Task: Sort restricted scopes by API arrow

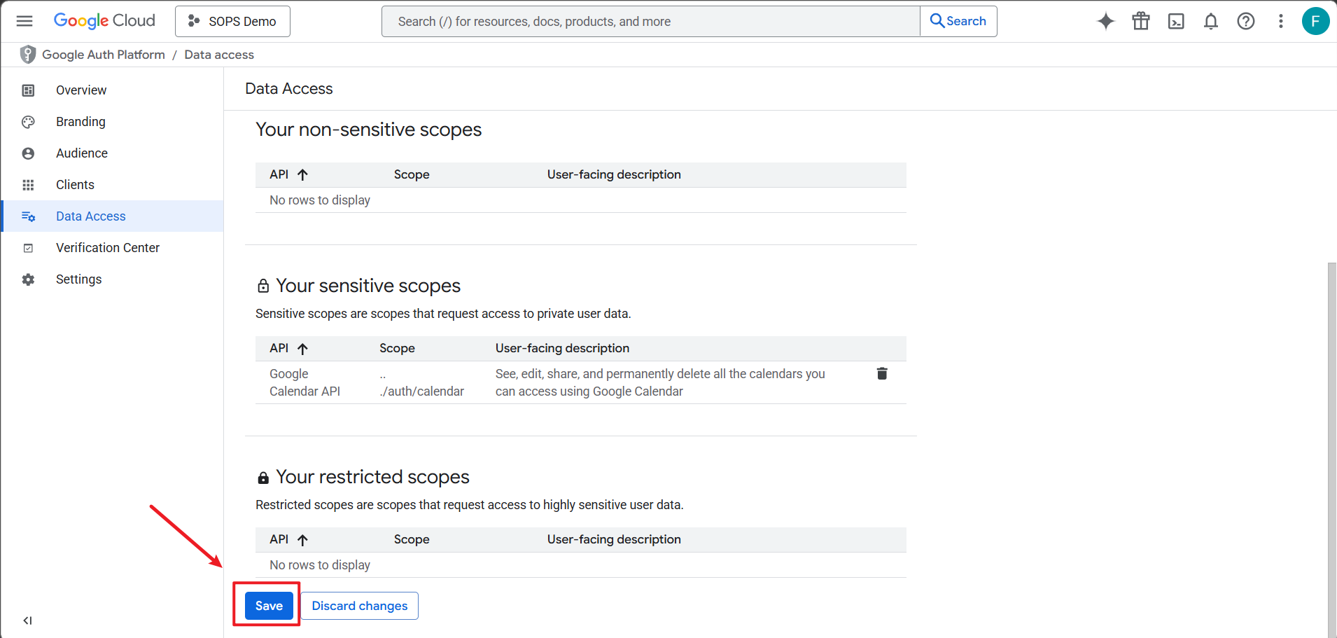Action: (302, 540)
